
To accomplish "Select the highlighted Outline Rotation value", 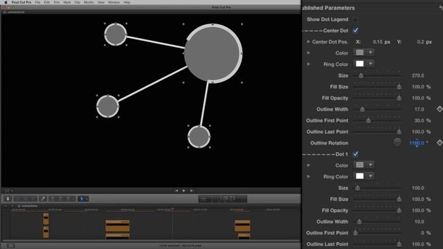I will click(417, 143).
